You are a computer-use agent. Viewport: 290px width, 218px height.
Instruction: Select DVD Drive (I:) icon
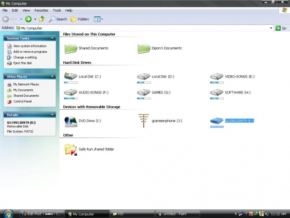71,121
